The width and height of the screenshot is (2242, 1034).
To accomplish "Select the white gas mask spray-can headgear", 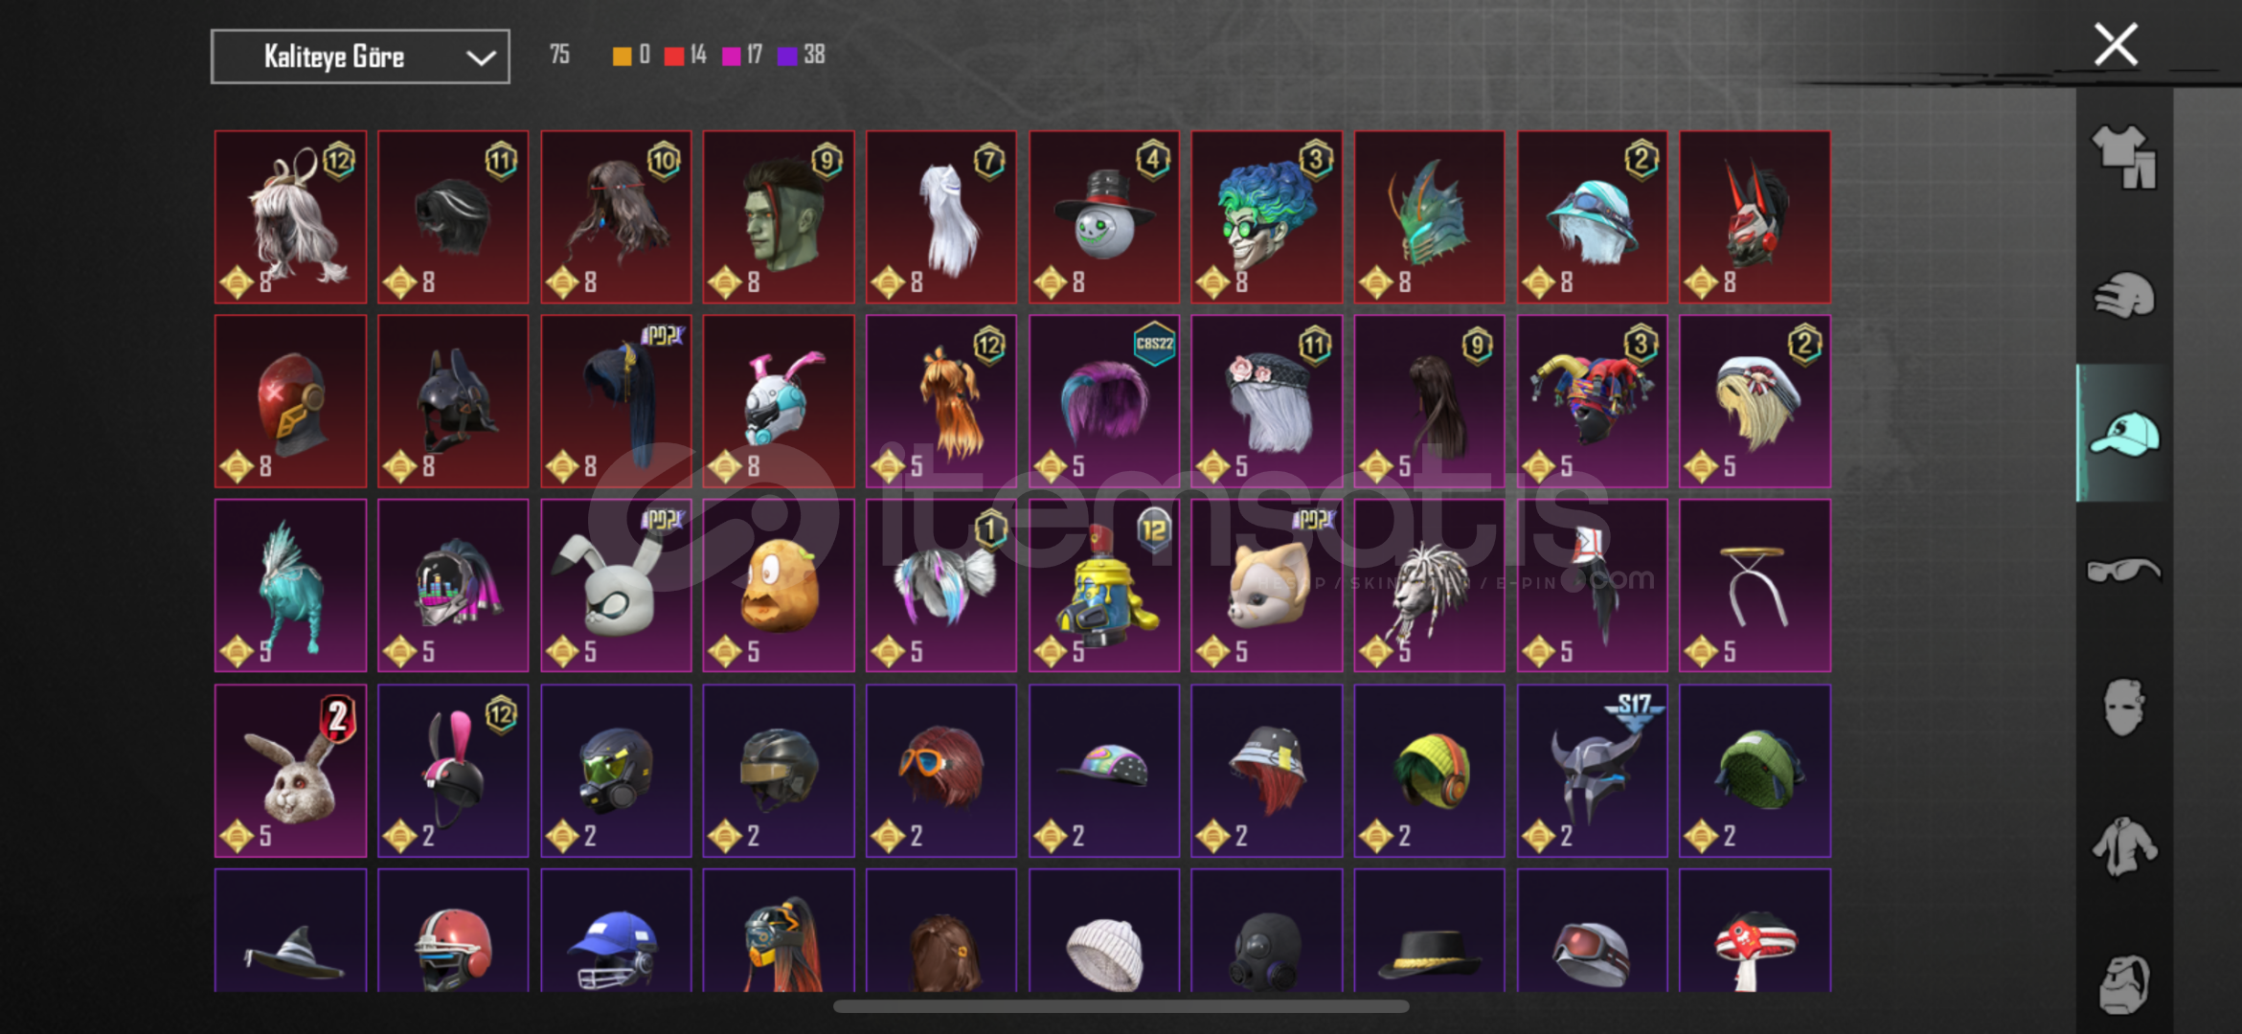I will 1104,586.
